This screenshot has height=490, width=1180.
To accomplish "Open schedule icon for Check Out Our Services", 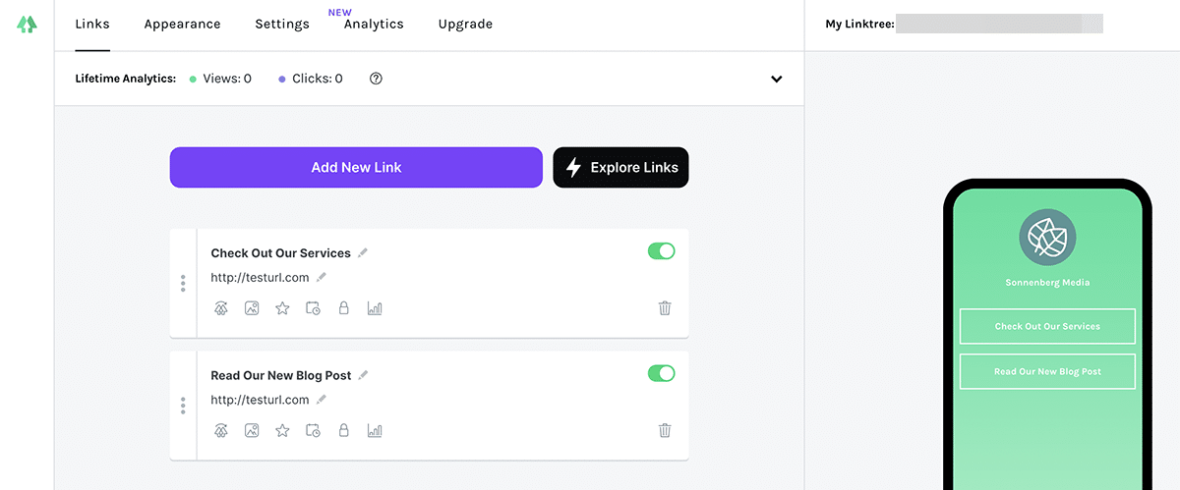I will [313, 308].
